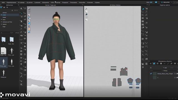The image size is (178, 100).
Task: Open the Справка menu
Action: click(x=97, y=2)
